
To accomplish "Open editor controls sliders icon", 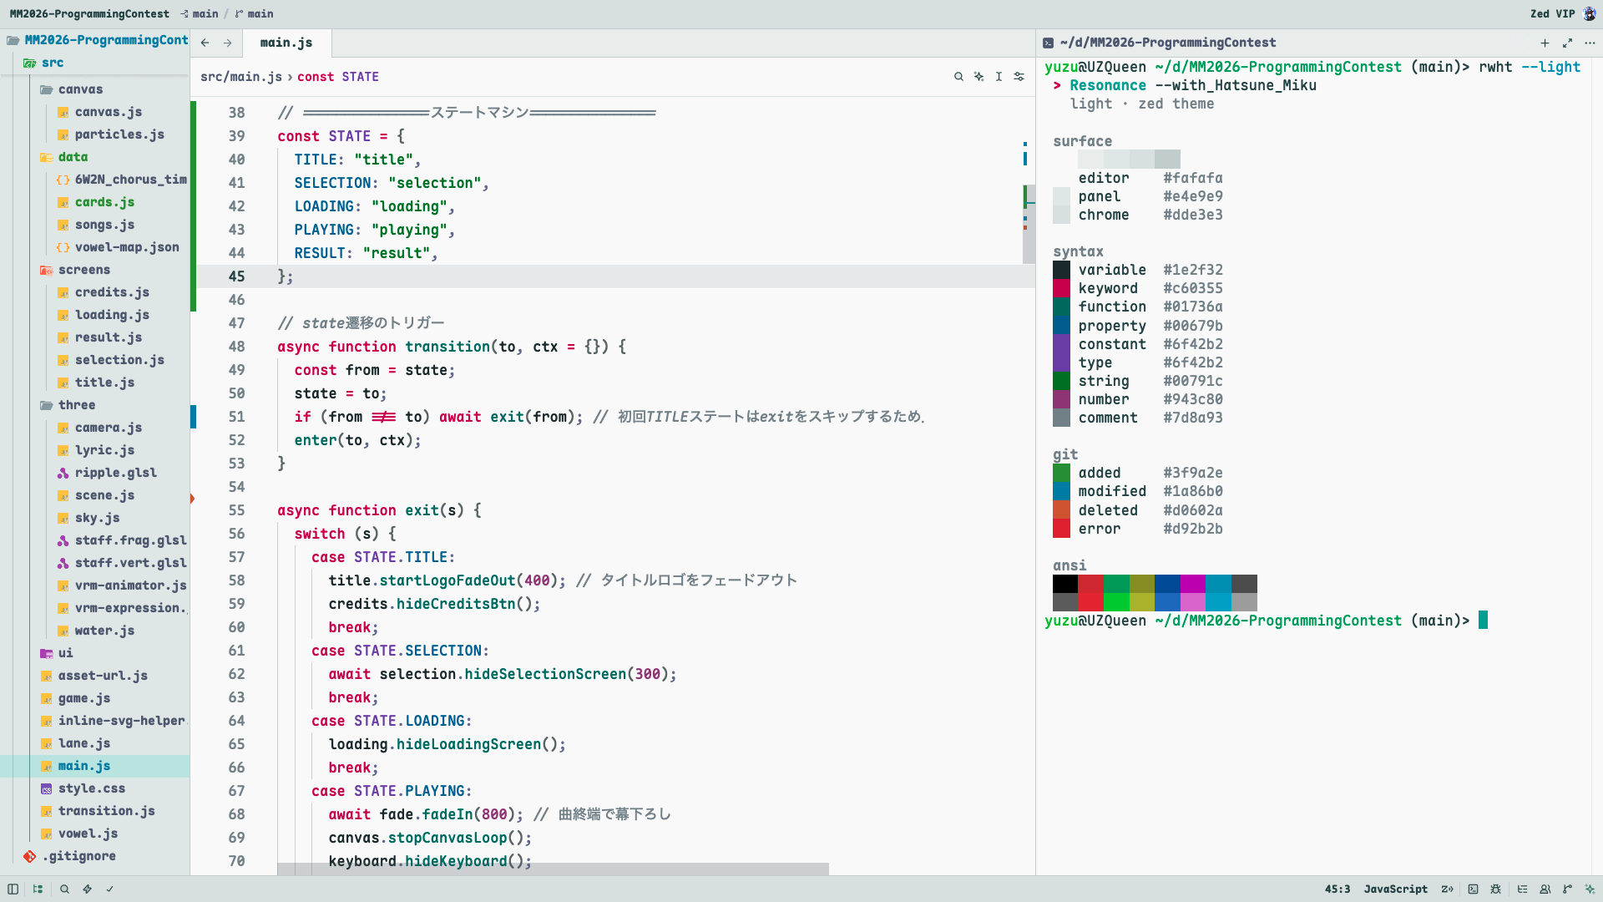I will click(1019, 77).
